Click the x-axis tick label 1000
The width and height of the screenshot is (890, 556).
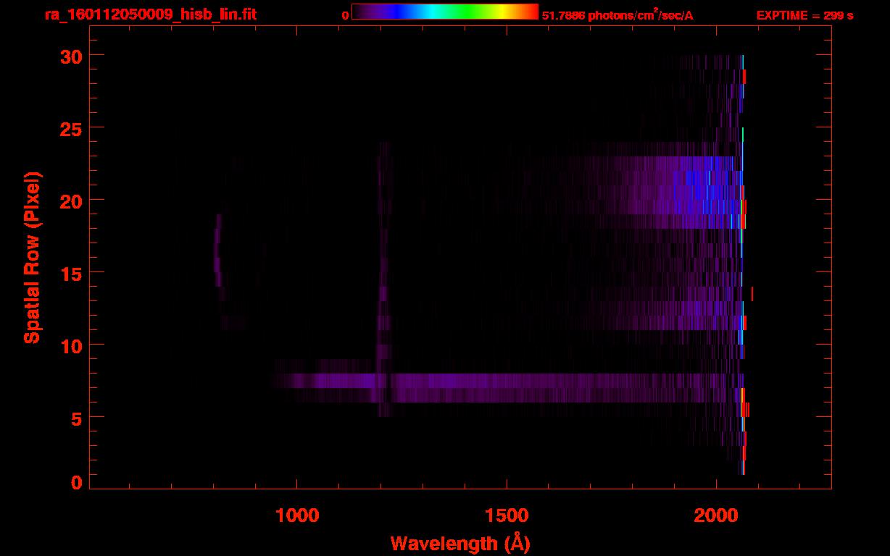coord(297,515)
